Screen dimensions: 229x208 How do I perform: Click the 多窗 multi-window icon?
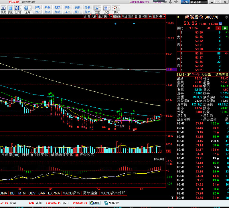[x=105, y=8]
